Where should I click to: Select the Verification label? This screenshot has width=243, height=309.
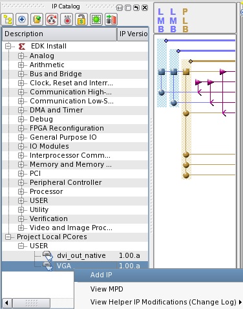[48, 218]
